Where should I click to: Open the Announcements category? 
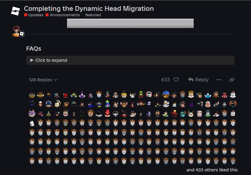63,15
